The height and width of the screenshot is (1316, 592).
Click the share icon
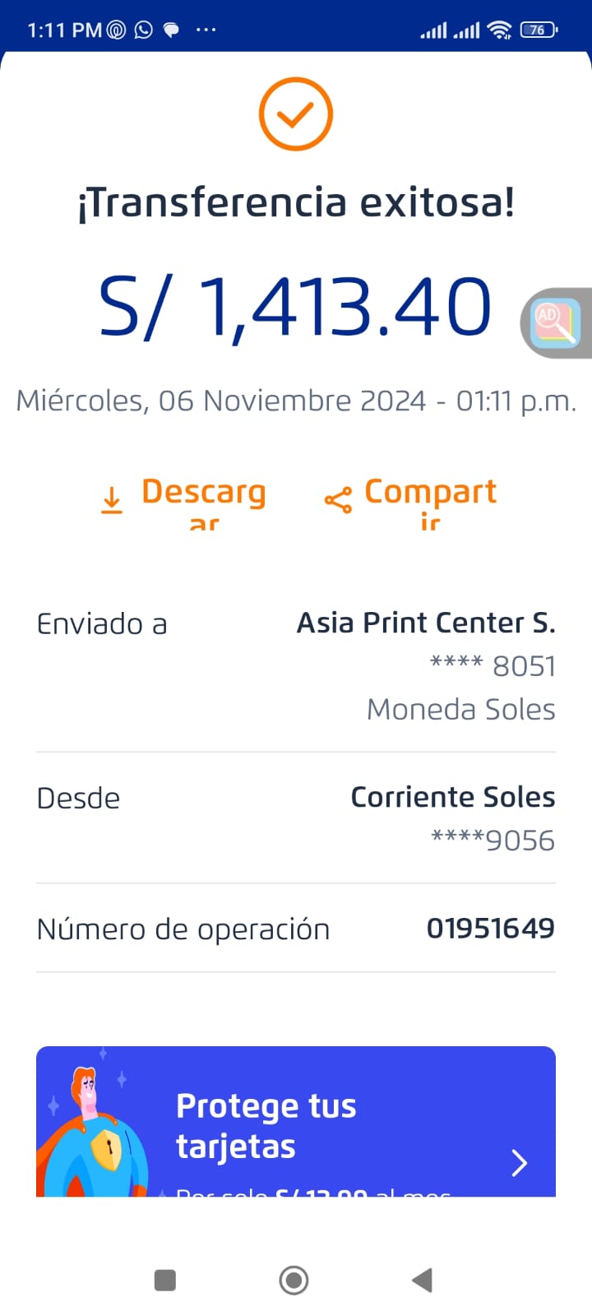[338, 499]
